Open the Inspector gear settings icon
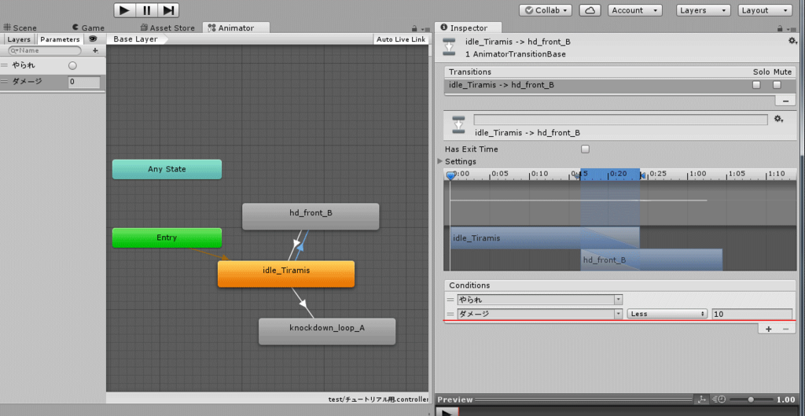The height and width of the screenshot is (416, 805). point(792,41)
